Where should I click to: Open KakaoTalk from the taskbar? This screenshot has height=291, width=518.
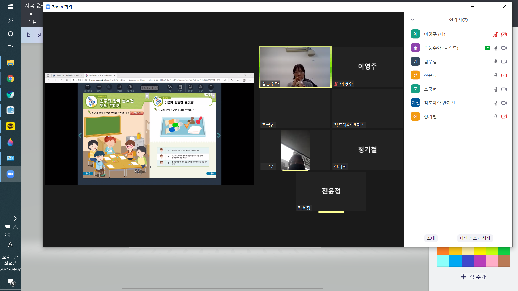pyautogui.click(x=11, y=126)
